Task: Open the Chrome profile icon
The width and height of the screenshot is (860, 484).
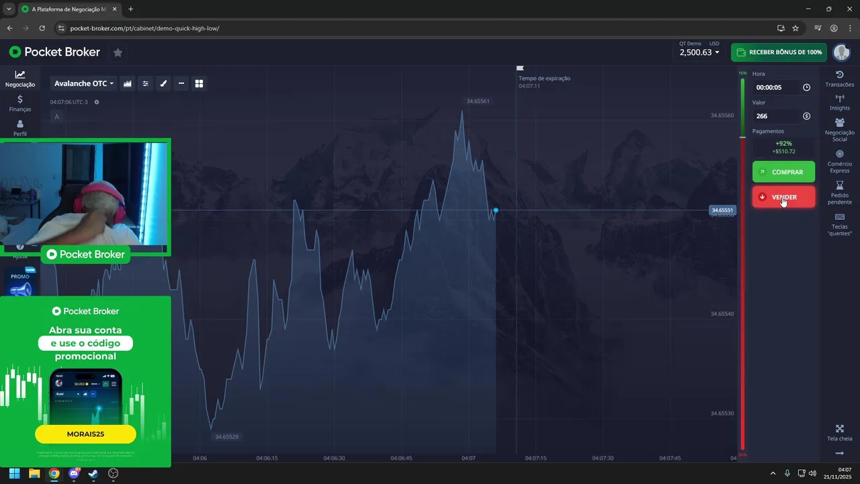Action: click(x=834, y=28)
